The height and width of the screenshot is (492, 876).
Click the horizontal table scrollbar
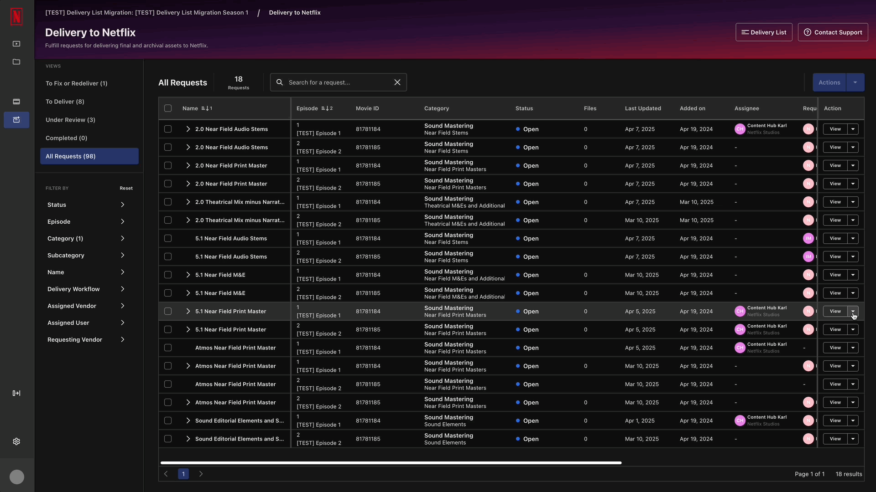click(391, 463)
